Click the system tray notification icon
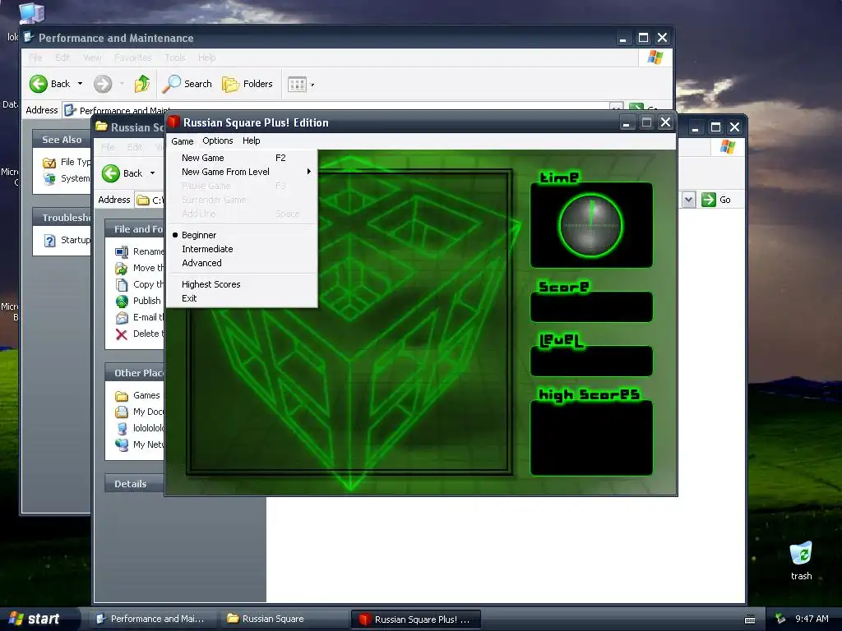This screenshot has width=842, height=631. [x=780, y=619]
